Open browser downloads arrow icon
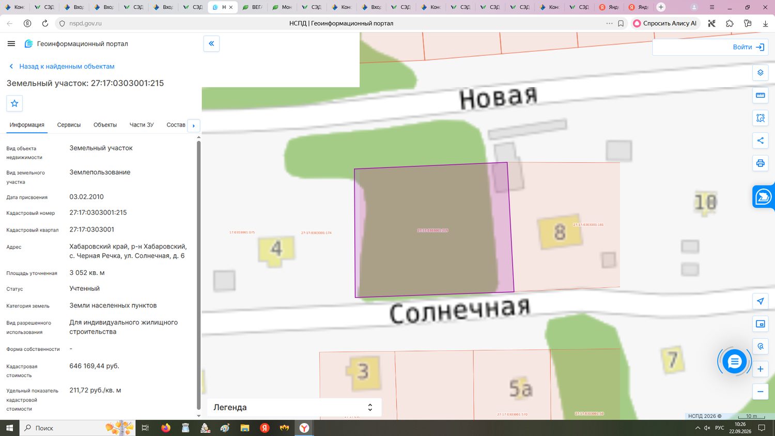Screen dimensions: 775x436 point(765,23)
